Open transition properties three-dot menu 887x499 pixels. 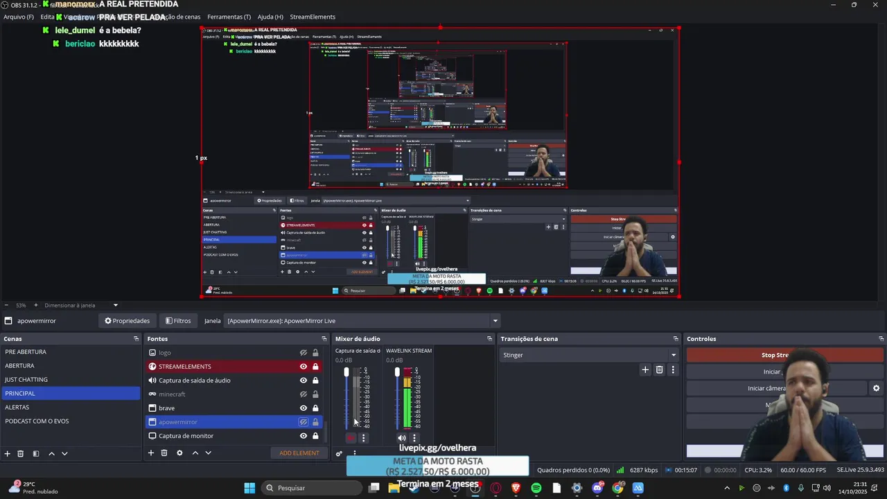point(672,370)
